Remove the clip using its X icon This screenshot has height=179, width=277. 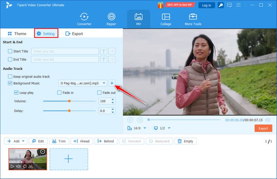coord(43,152)
